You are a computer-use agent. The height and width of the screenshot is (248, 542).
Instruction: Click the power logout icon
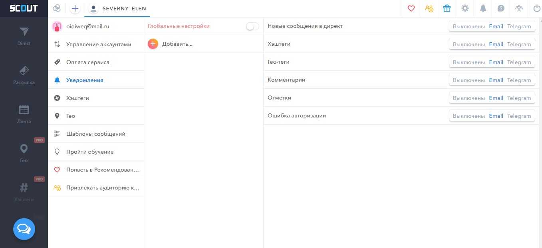(536, 8)
